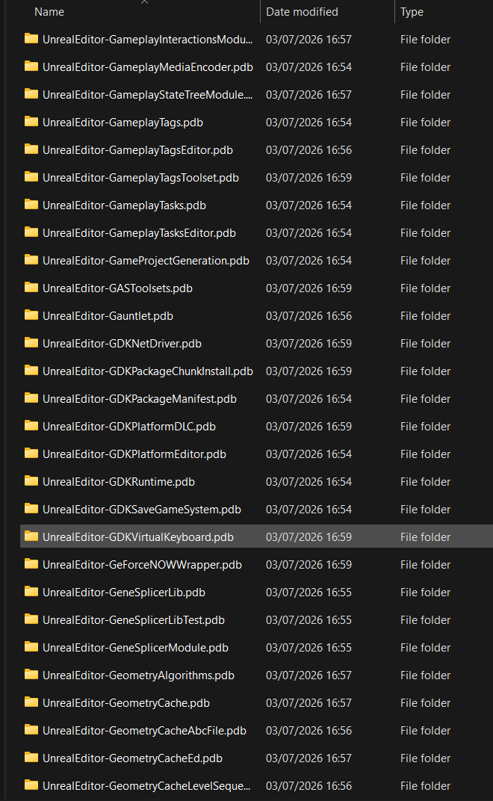Select UnrealEditor-GeometryAlgorithms.pdb name

138,674
